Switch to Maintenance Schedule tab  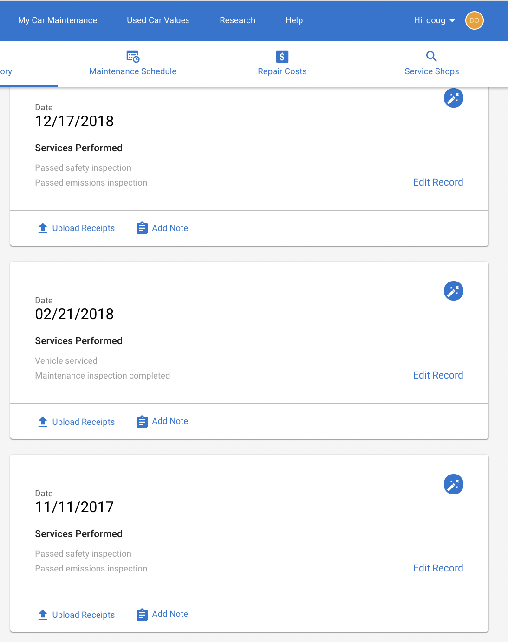(x=133, y=64)
